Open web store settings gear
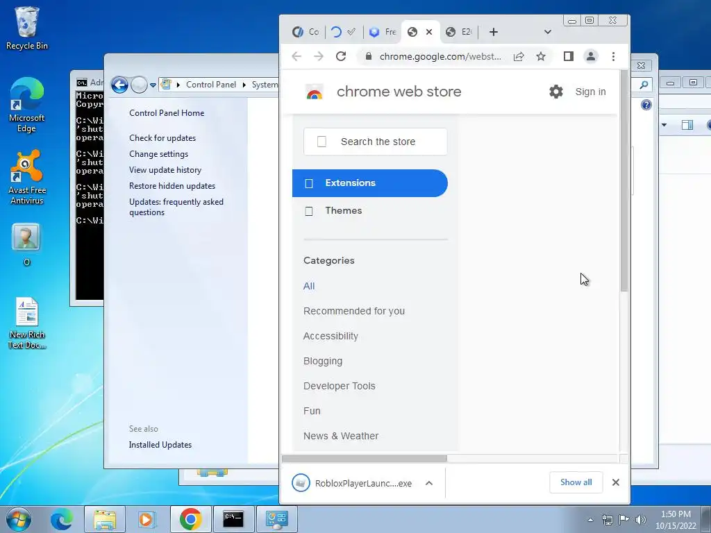Viewport: 711px width, 533px height. pyautogui.click(x=556, y=92)
